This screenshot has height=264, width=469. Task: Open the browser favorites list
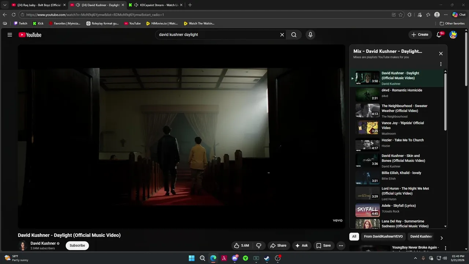(x=428, y=15)
